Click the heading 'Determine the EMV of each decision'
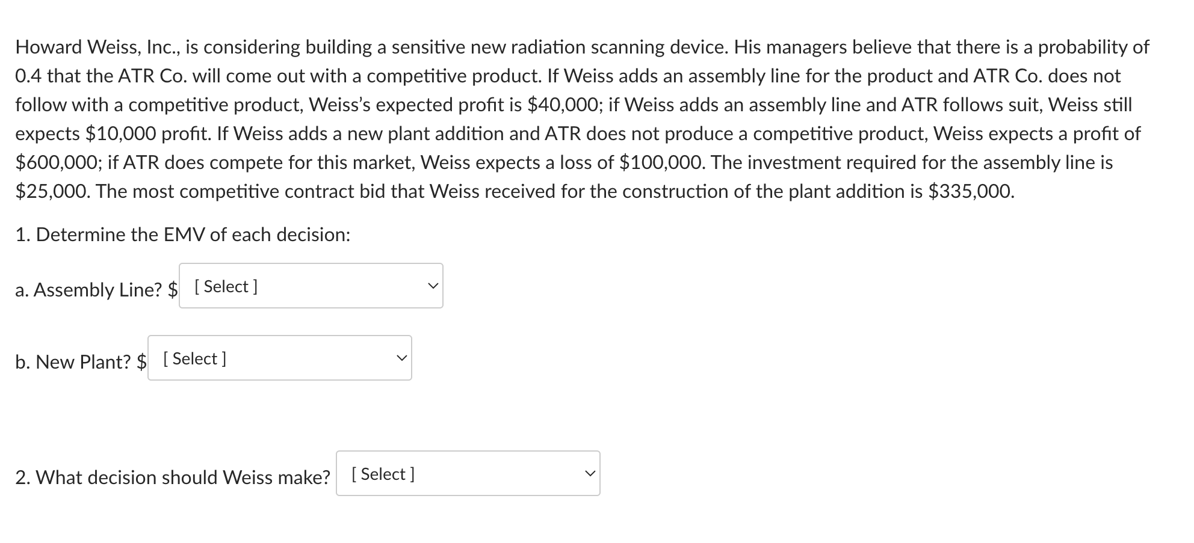This screenshot has width=1194, height=543. click(x=183, y=235)
